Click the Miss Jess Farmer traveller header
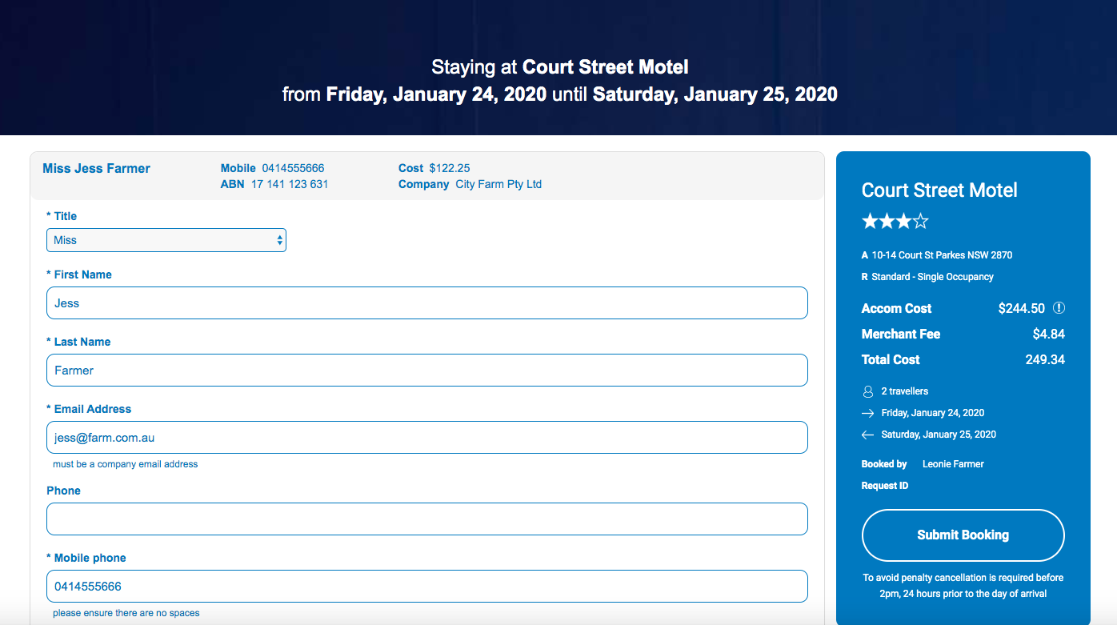The image size is (1117, 625). (x=97, y=169)
